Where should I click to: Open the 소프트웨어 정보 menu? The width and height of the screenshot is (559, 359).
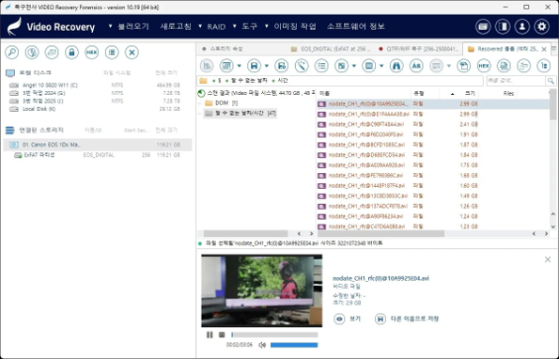[x=356, y=26]
